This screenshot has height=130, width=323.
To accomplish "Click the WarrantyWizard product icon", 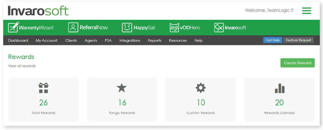I will coord(13,27).
